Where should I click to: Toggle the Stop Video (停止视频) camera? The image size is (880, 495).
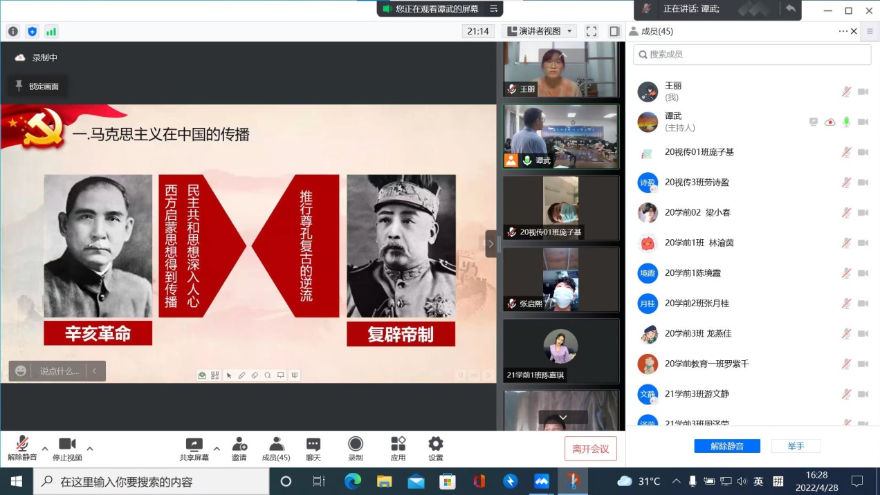coord(67,448)
